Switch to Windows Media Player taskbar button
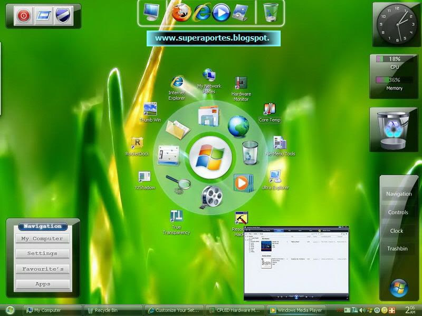 tap(296, 310)
